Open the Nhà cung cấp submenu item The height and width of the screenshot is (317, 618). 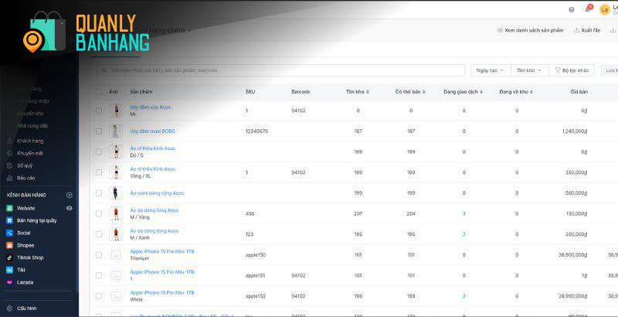click(32, 126)
